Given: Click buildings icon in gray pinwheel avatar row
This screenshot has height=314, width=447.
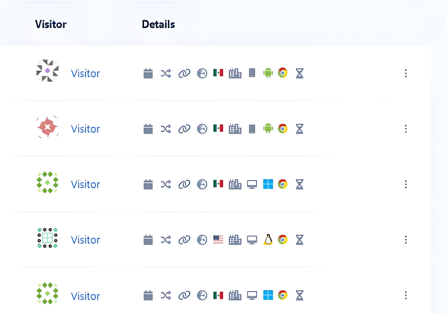Looking at the screenshot, I should [235, 73].
